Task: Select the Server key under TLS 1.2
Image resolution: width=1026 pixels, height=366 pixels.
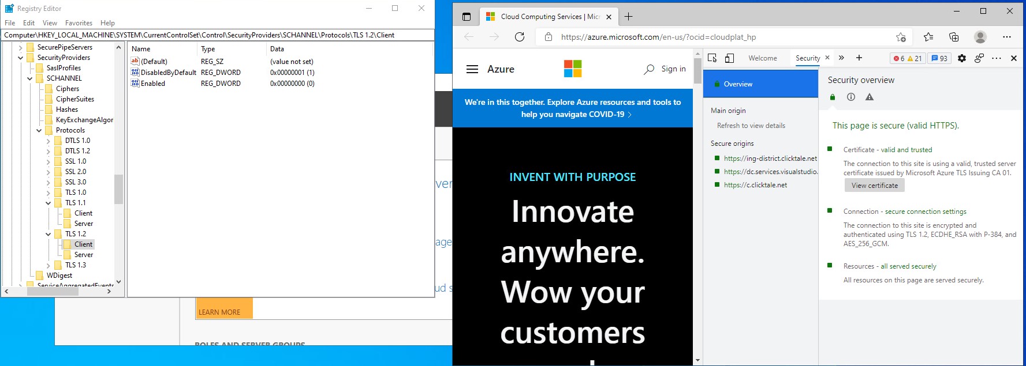Action: (83, 255)
